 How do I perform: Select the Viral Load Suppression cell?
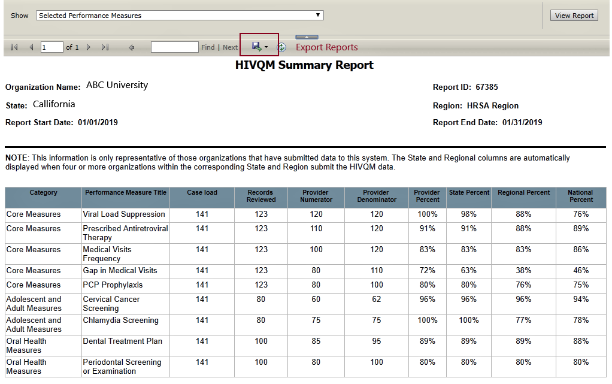(x=124, y=214)
